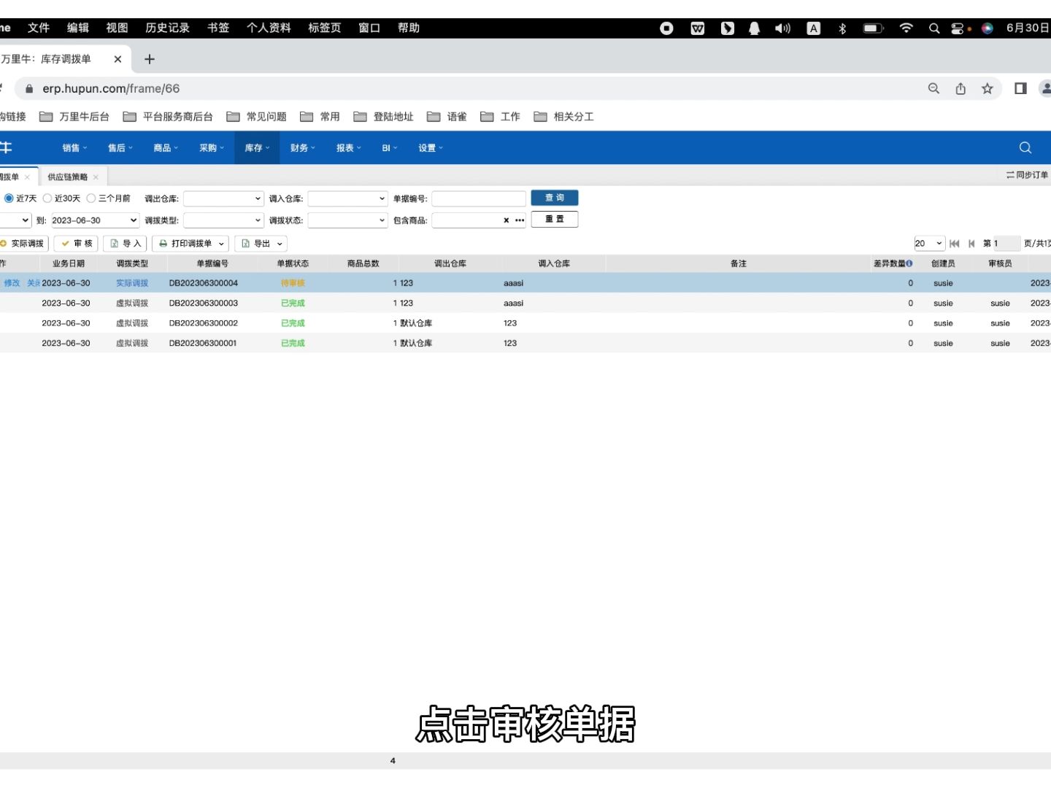This screenshot has width=1051, height=788.
Task: Click the first-page pagination arrow icon
Action: click(955, 243)
